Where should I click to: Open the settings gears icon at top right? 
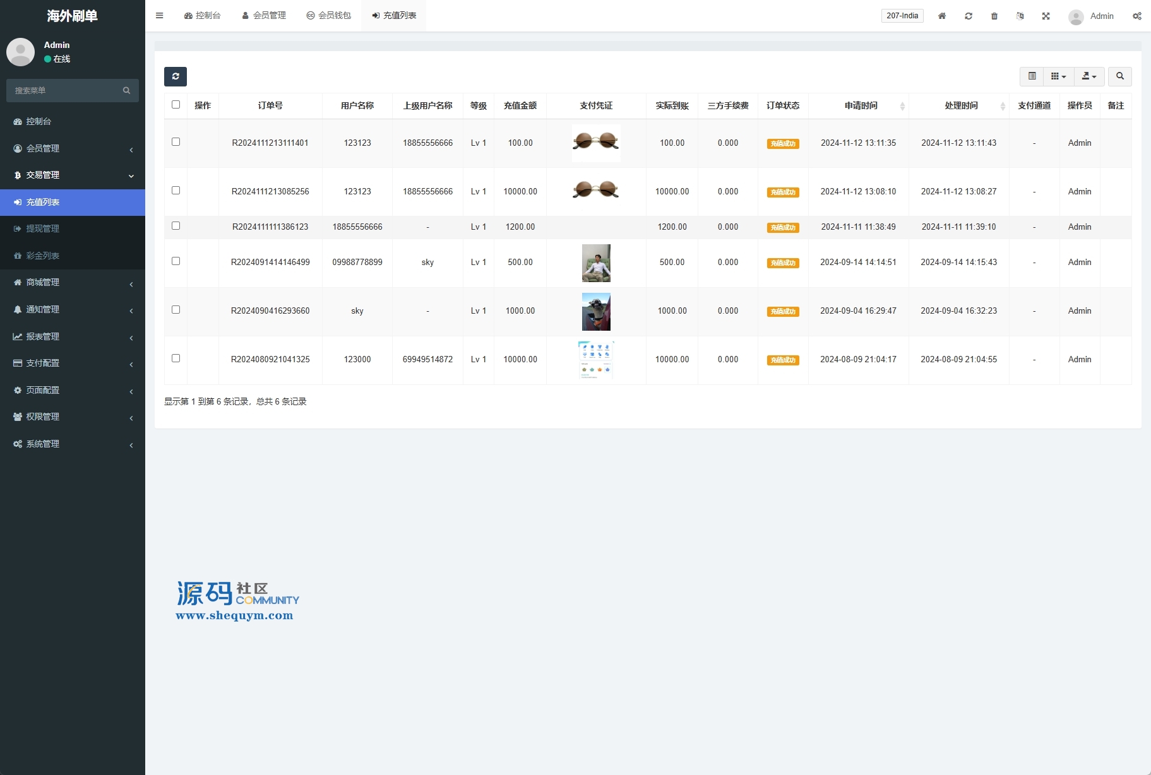1136,16
